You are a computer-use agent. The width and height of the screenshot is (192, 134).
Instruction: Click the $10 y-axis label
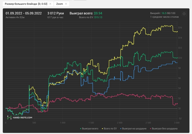[180, 58]
